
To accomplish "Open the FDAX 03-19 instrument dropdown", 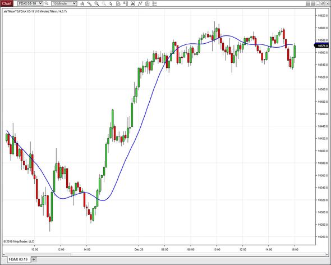I will pyautogui.click(x=30, y=3).
